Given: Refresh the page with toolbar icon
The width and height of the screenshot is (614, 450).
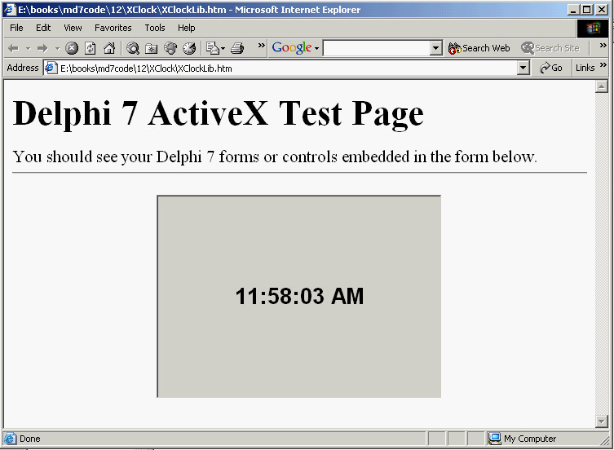Looking at the screenshot, I should pos(91,48).
